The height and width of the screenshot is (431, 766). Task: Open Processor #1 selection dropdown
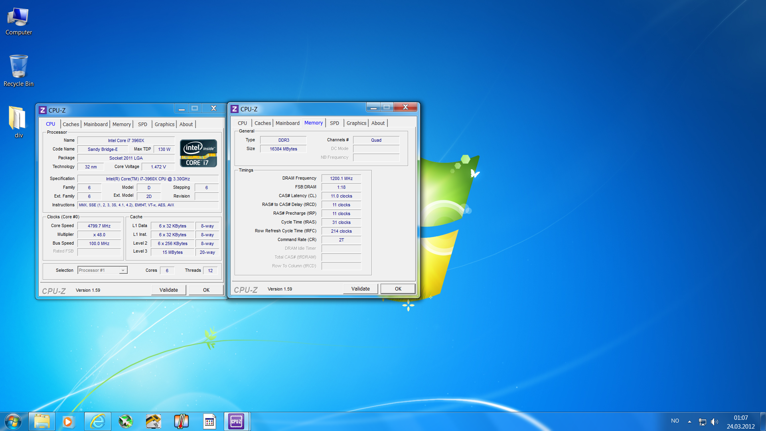[103, 270]
